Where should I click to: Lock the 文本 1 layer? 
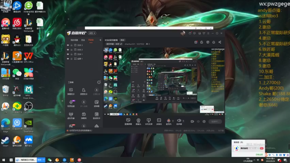tap(71, 54)
